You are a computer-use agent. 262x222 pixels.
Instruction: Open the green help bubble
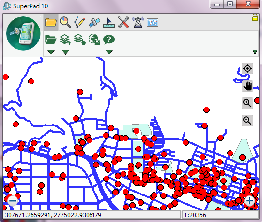click(x=109, y=40)
